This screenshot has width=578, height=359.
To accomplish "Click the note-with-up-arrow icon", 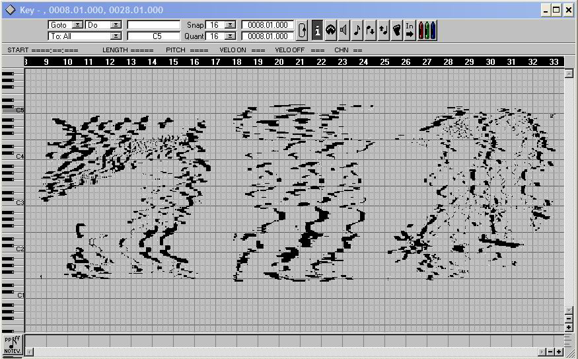I will coord(384,30).
